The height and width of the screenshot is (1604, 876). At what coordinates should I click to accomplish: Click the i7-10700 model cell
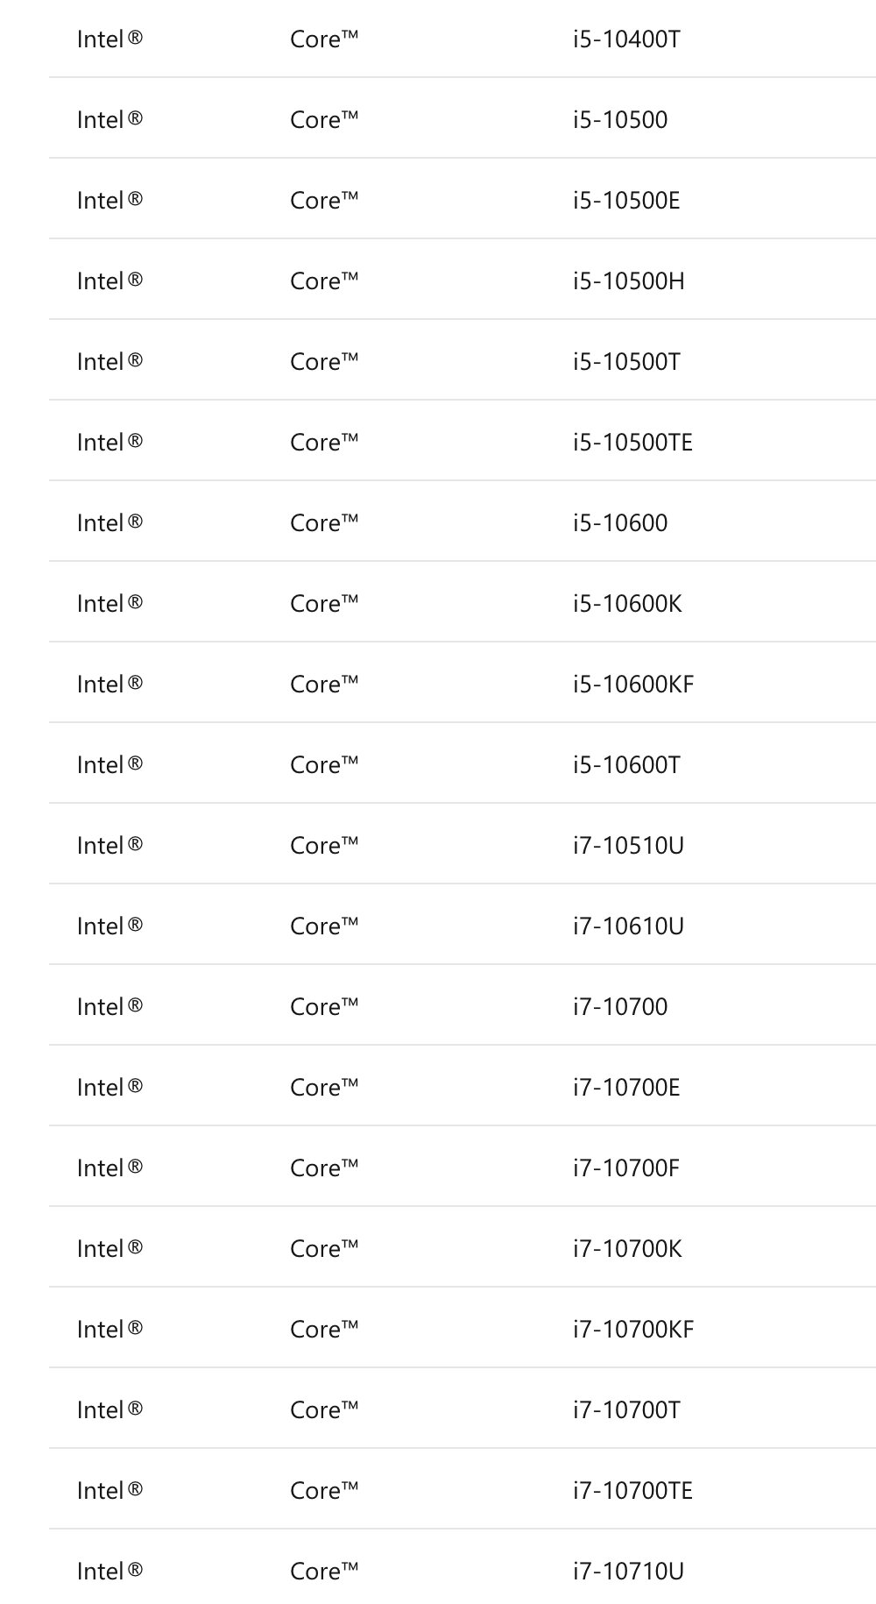(x=620, y=1007)
